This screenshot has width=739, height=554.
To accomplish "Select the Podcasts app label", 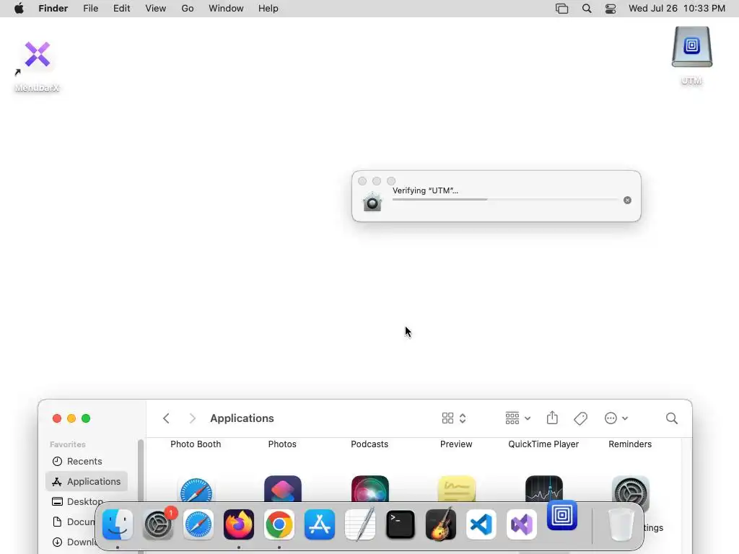I will (369, 444).
